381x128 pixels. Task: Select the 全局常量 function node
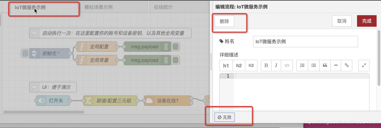[x=97, y=60]
